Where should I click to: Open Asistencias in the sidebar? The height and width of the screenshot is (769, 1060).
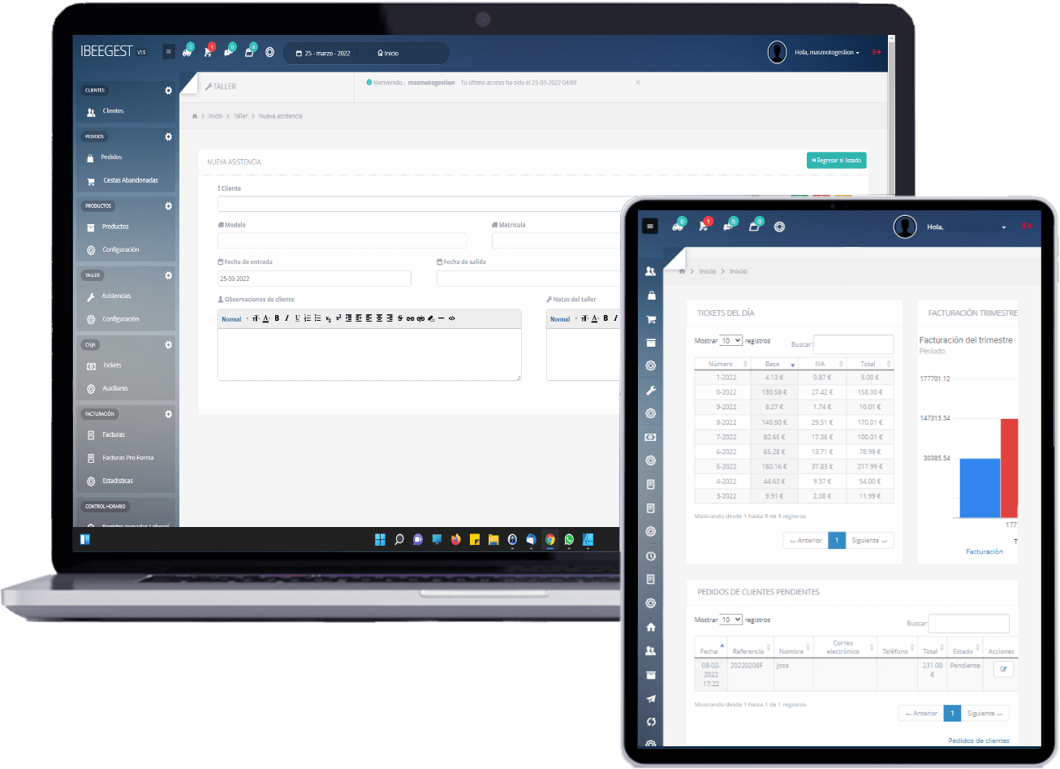tap(116, 296)
